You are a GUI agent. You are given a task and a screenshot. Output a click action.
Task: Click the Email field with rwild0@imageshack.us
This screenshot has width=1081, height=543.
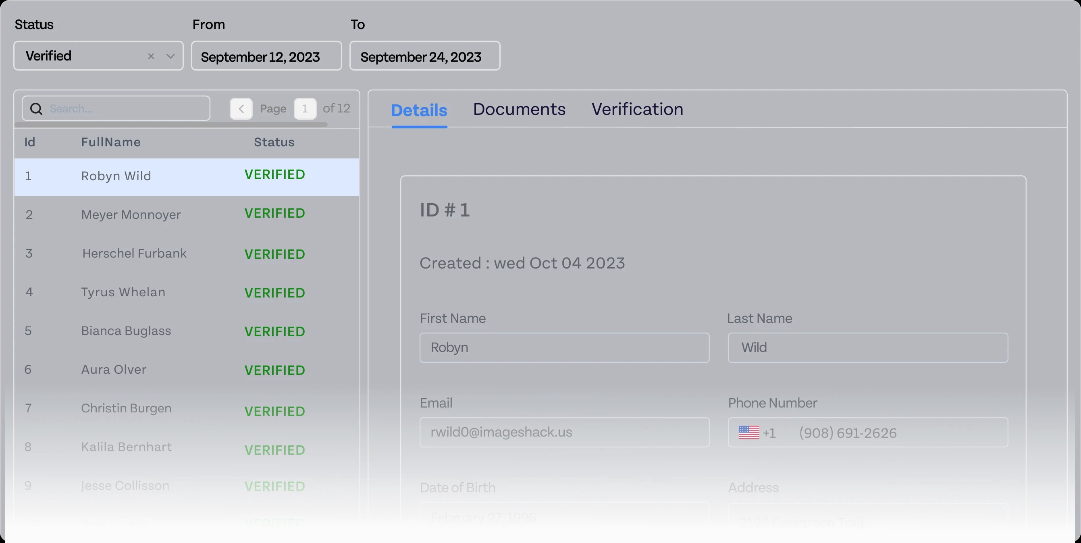tap(564, 432)
